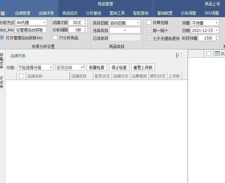Collapse the 店铺列表 panel with the arrow button
The height and width of the screenshot is (183, 225).
179,55
